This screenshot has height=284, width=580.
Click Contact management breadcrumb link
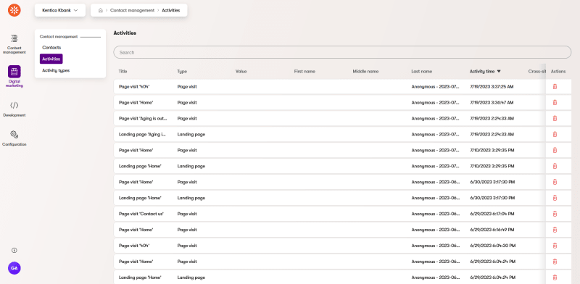(x=132, y=10)
